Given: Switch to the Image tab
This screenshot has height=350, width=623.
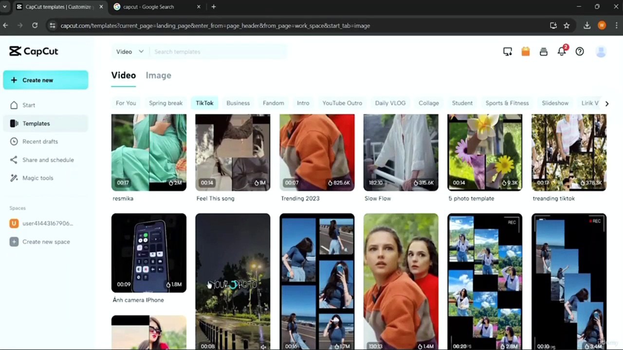Looking at the screenshot, I should coord(158,75).
